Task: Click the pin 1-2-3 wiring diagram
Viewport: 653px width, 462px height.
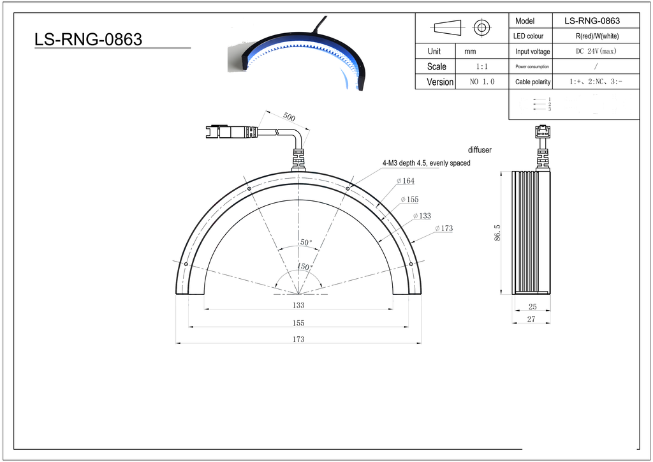Action: pos(542,104)
